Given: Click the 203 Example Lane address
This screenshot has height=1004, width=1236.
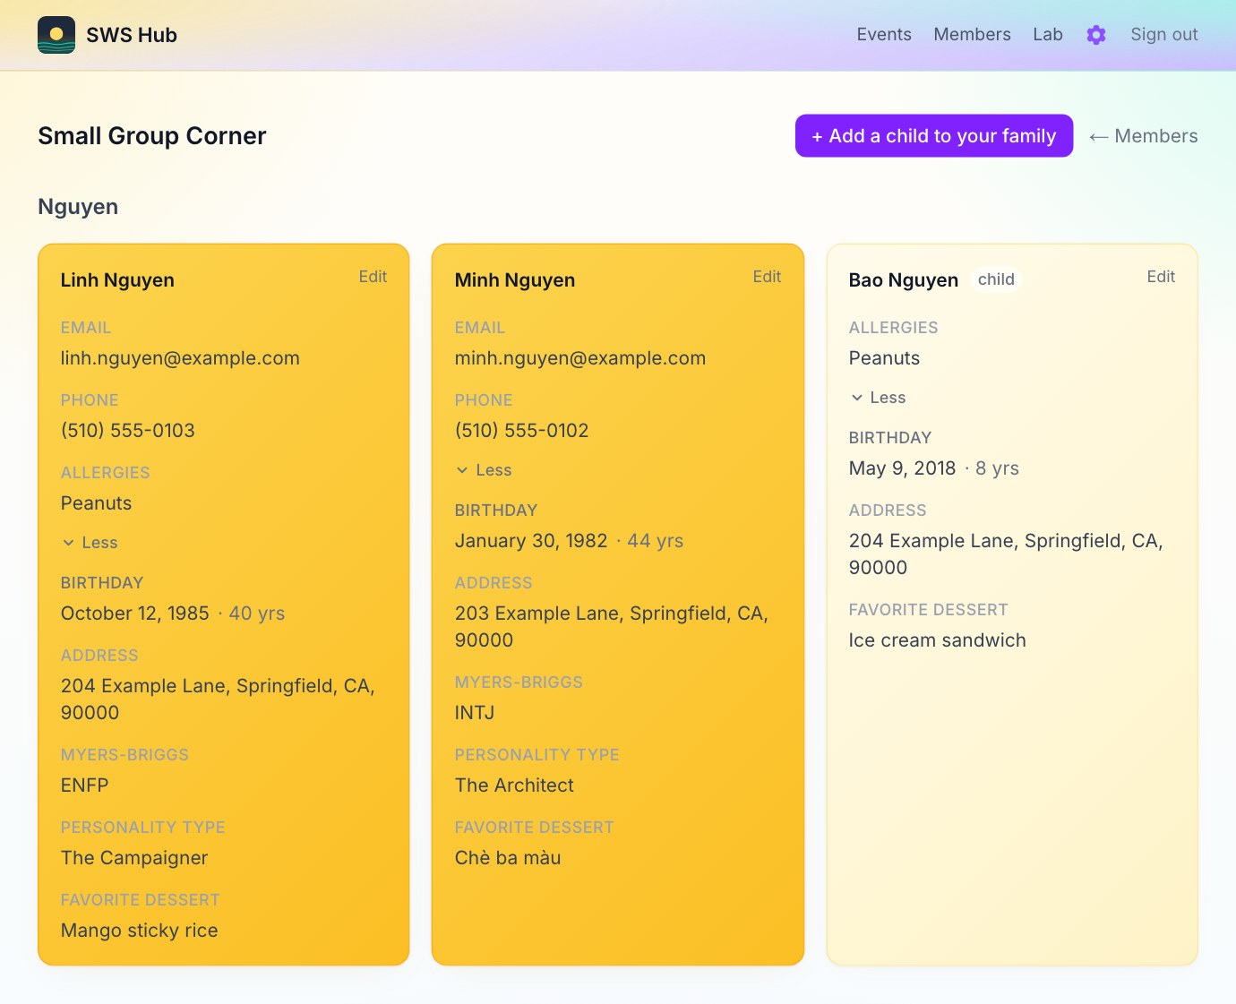Looking at the screenshot, I should coord(612,627).
